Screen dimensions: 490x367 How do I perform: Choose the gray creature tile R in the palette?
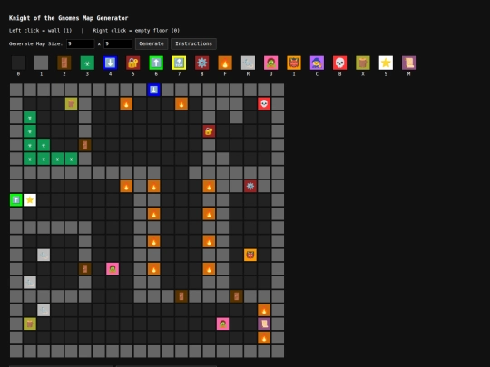tap(248, 63)
